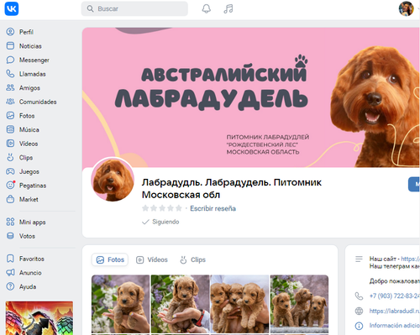Click the Pegatinas smiley icon
The width and height of the screenshot is (420, 335).
(10, 186)
